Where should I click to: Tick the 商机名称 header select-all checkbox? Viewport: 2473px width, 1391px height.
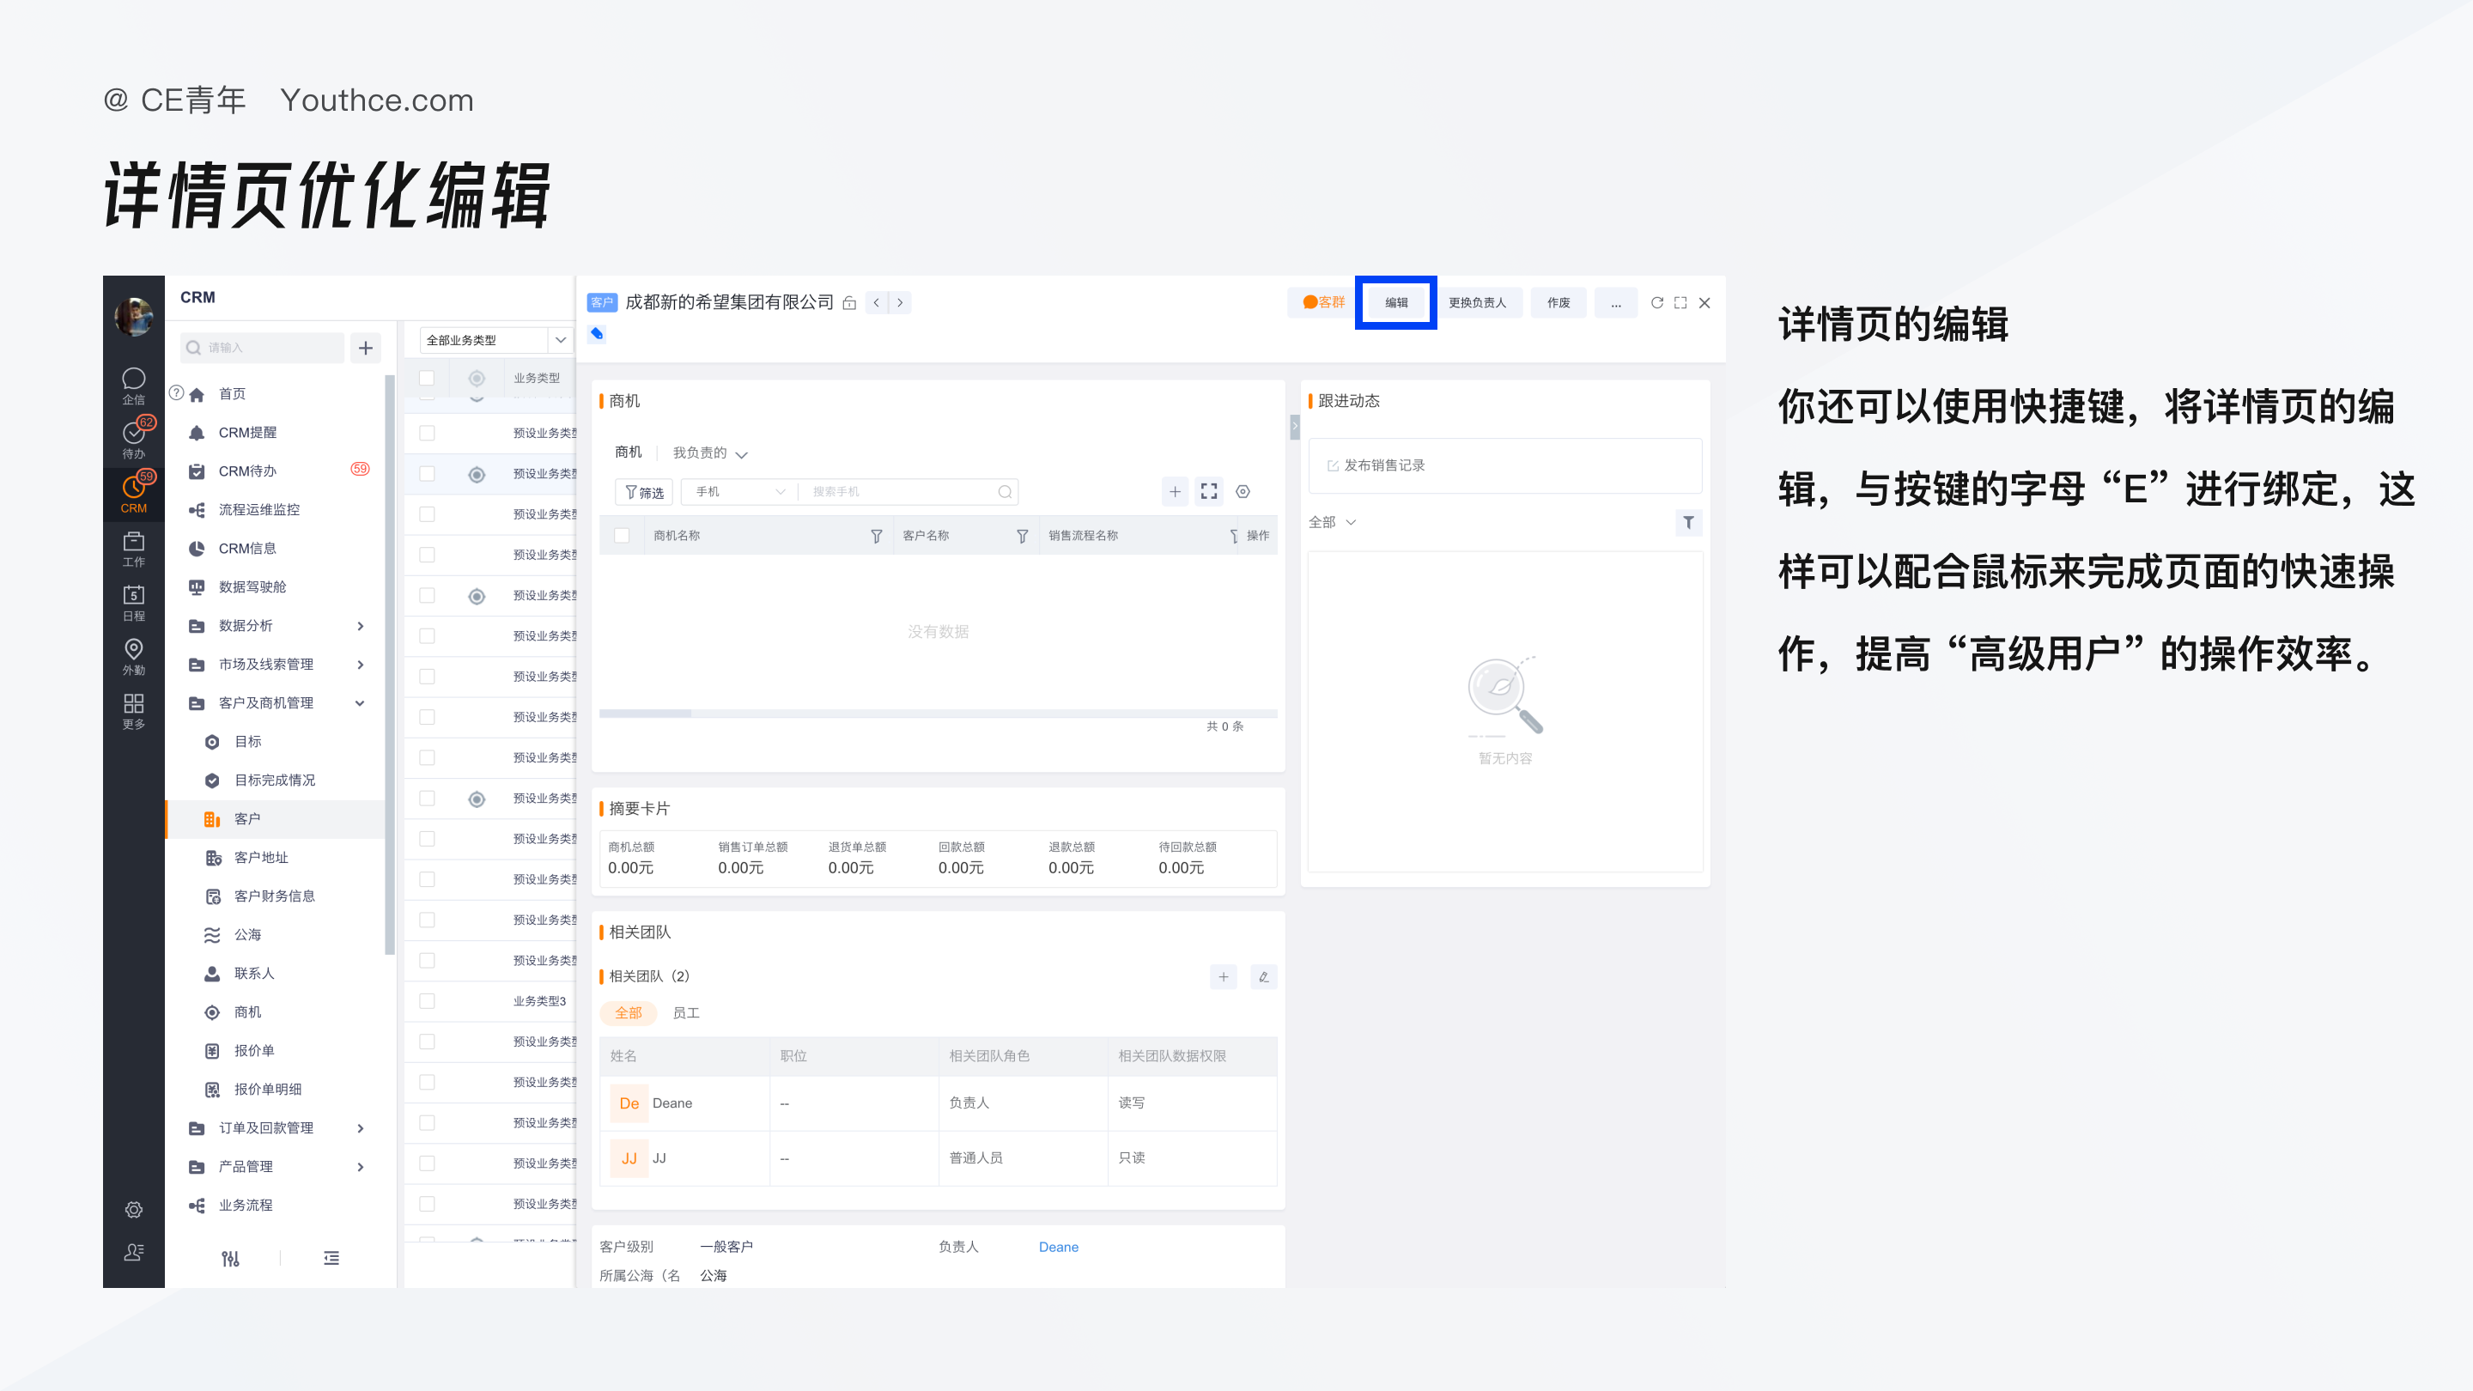pos(622,536)
